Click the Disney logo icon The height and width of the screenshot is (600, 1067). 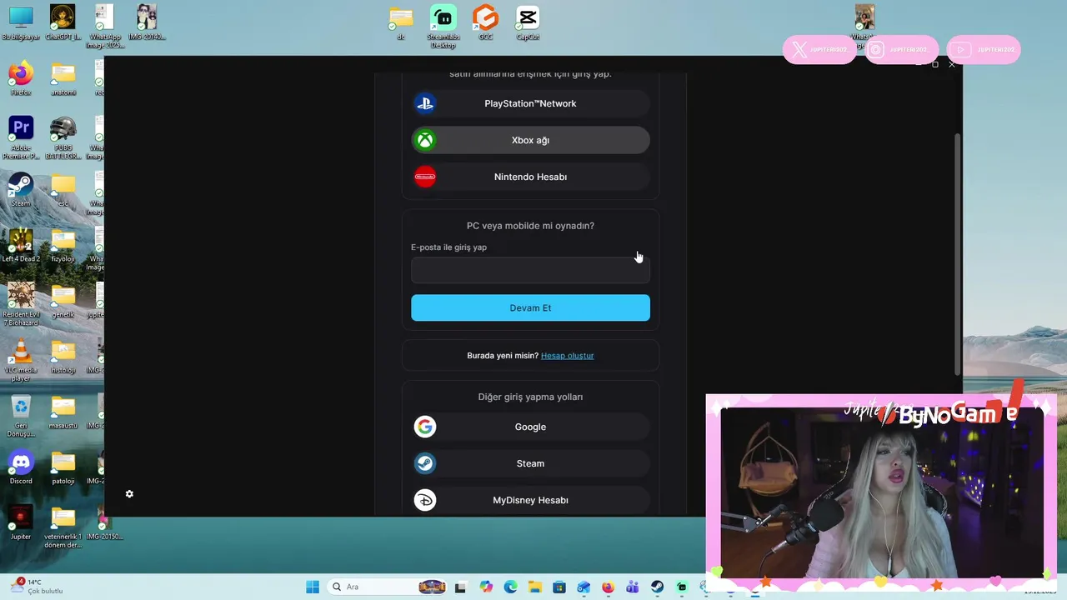(x=425, y=500)
